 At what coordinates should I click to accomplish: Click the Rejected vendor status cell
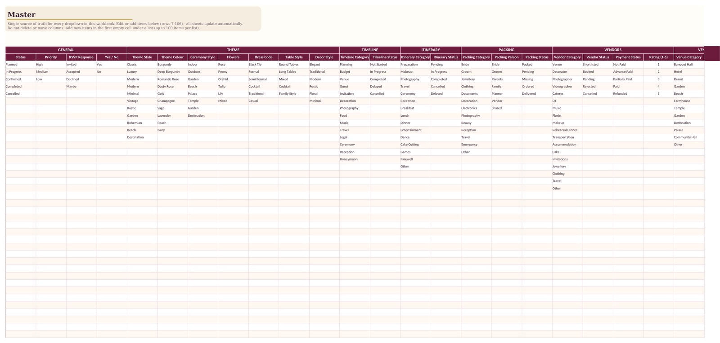[x=598, y=87]
